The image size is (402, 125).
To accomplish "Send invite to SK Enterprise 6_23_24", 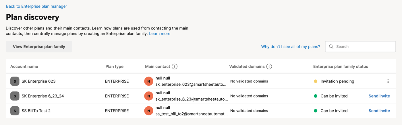I will [x=379, y=96].
